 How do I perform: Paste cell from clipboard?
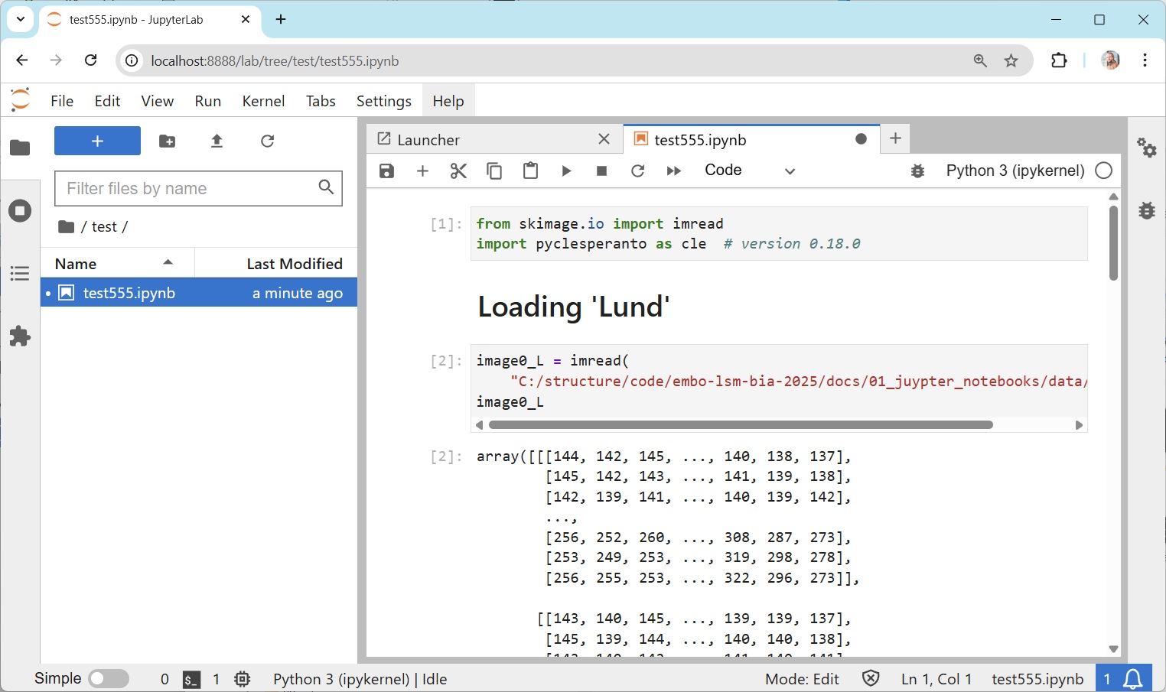click(530, 171)
